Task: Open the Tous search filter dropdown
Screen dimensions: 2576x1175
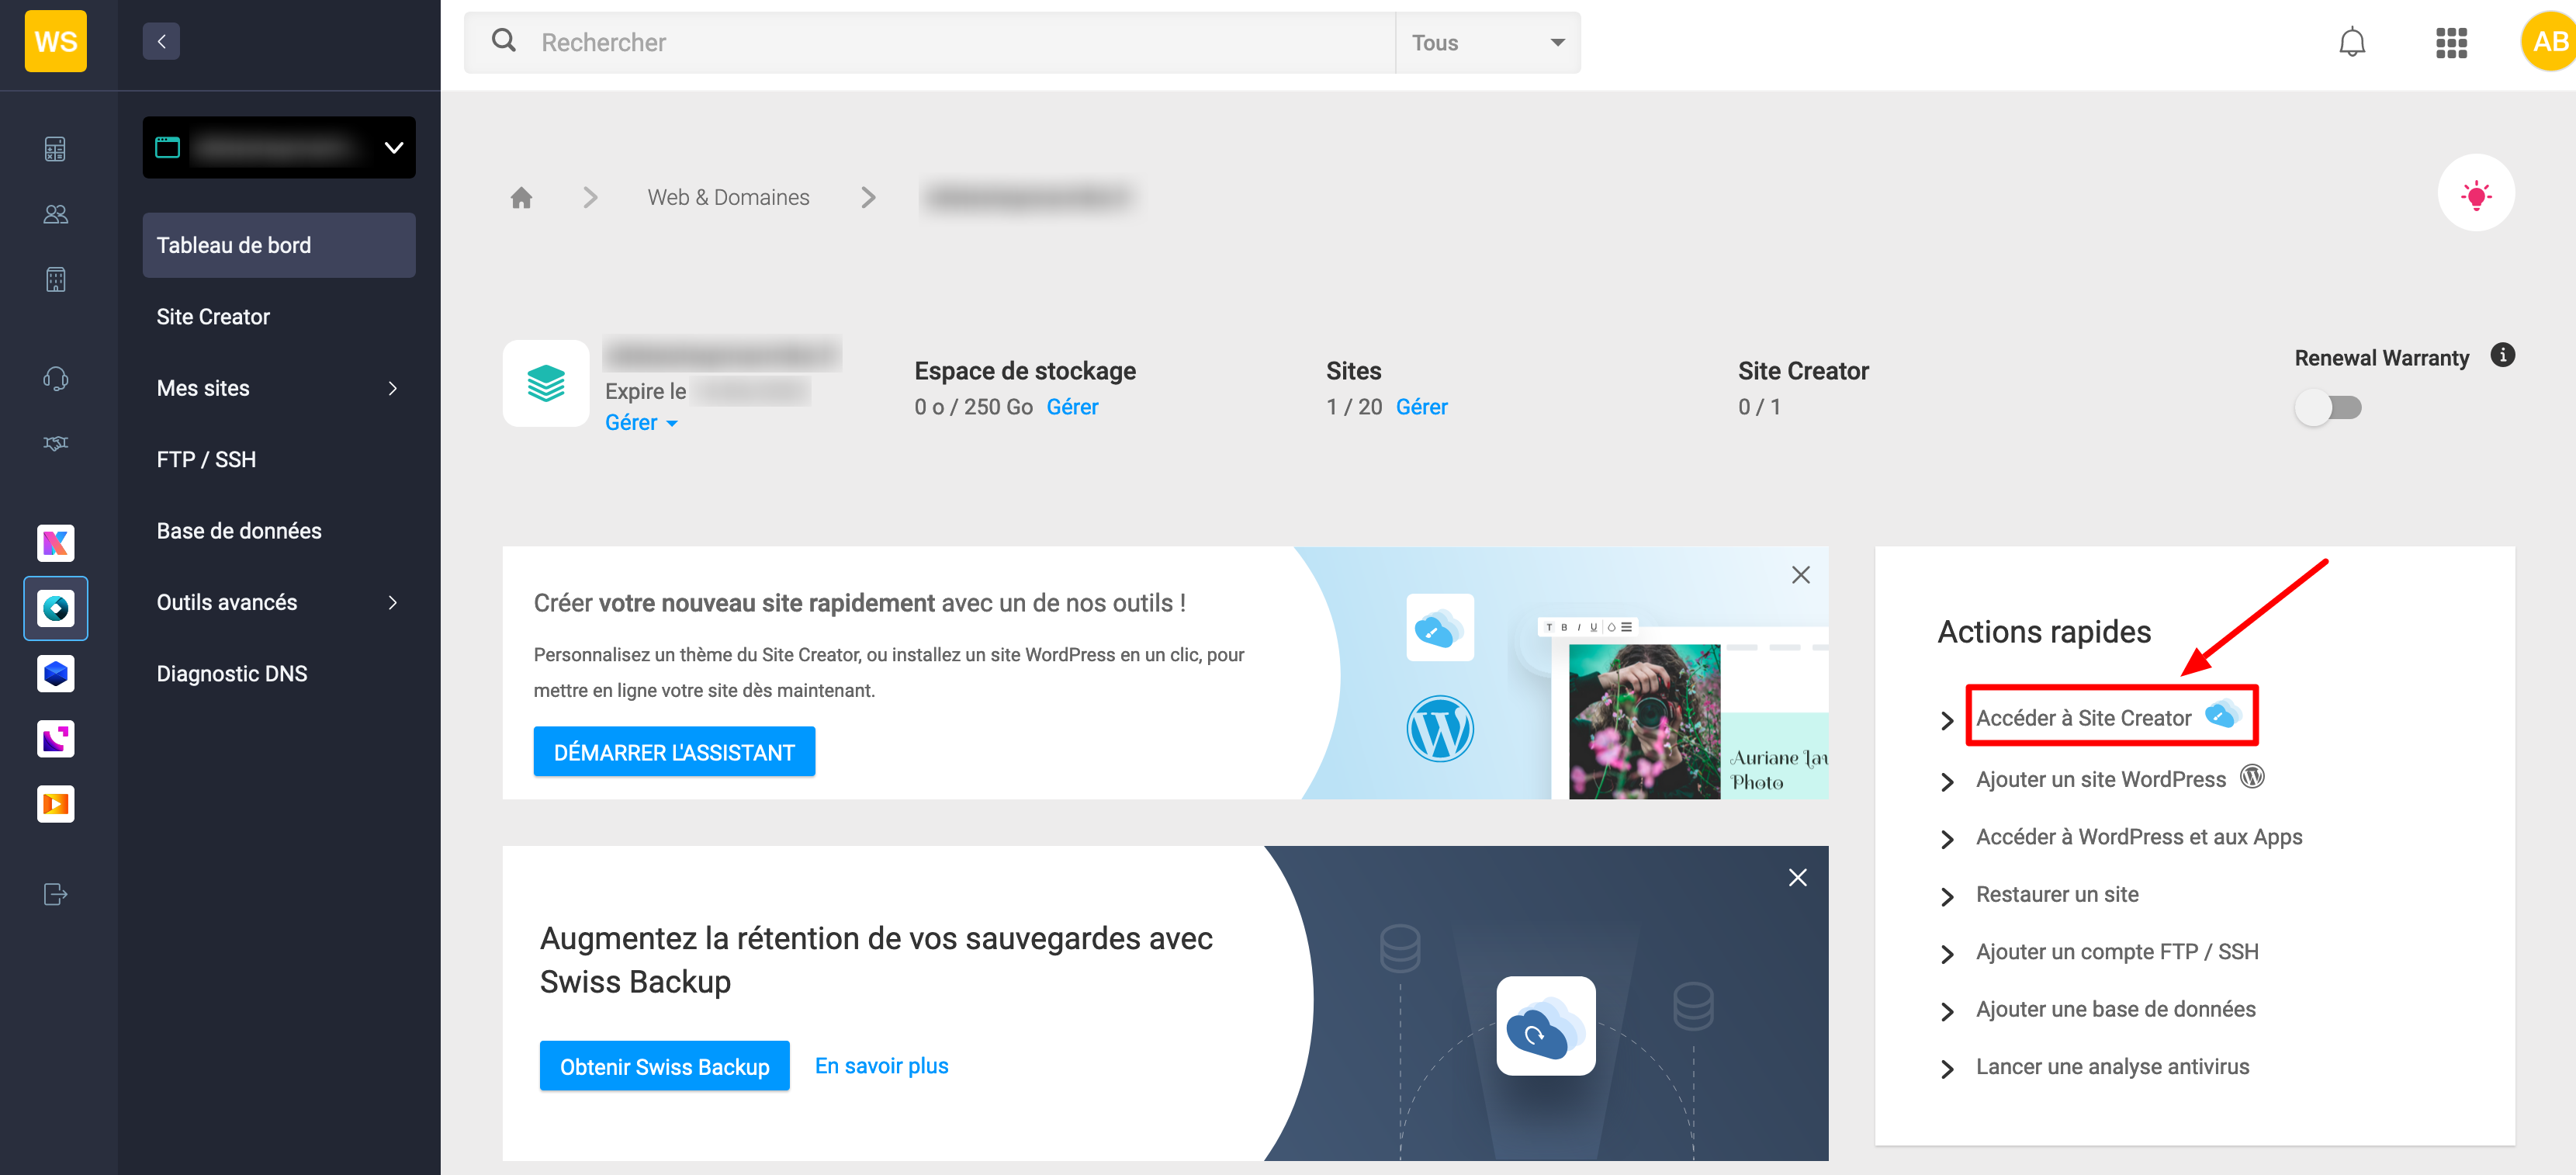Action: click(x=1487, y=42)
